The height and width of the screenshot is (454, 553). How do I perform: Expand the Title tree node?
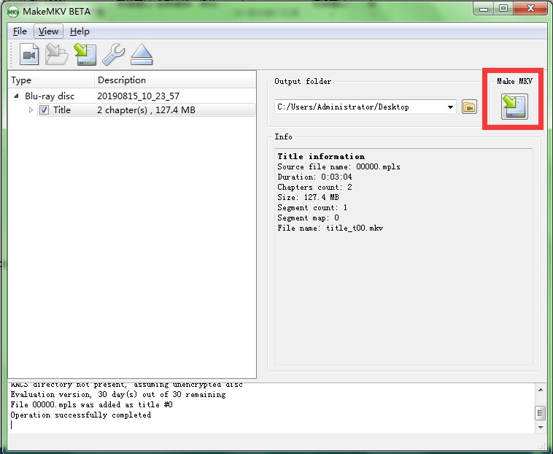pos(31,110)
